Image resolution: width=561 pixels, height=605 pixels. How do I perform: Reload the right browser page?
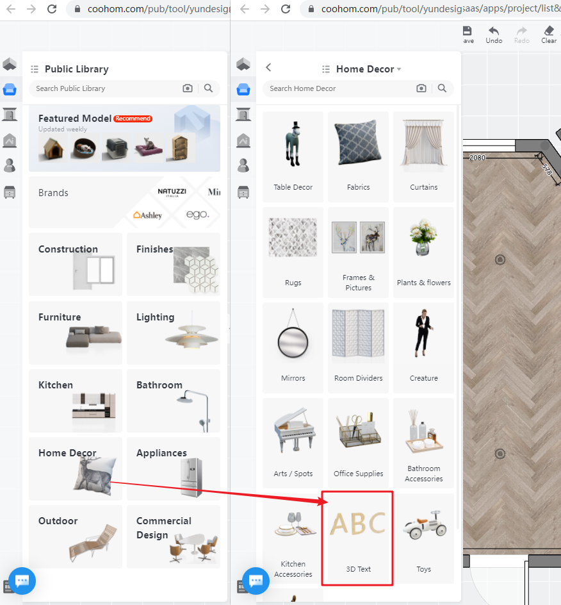pos(286,9)
